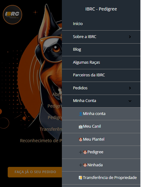Click the person icon beside Minha conta
This screenshot has height=187, width=141.
81,114
